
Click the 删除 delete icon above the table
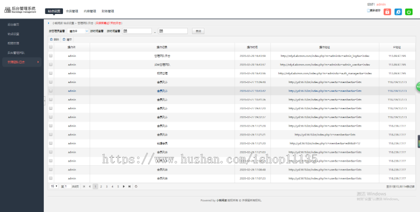click(x=55, y=39)
